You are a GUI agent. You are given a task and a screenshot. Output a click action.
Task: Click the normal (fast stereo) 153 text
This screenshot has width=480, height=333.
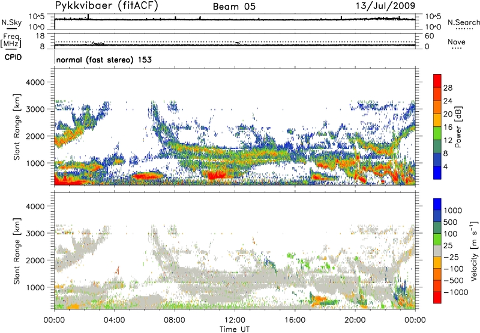pyautogui.click(x=104, y=60)
